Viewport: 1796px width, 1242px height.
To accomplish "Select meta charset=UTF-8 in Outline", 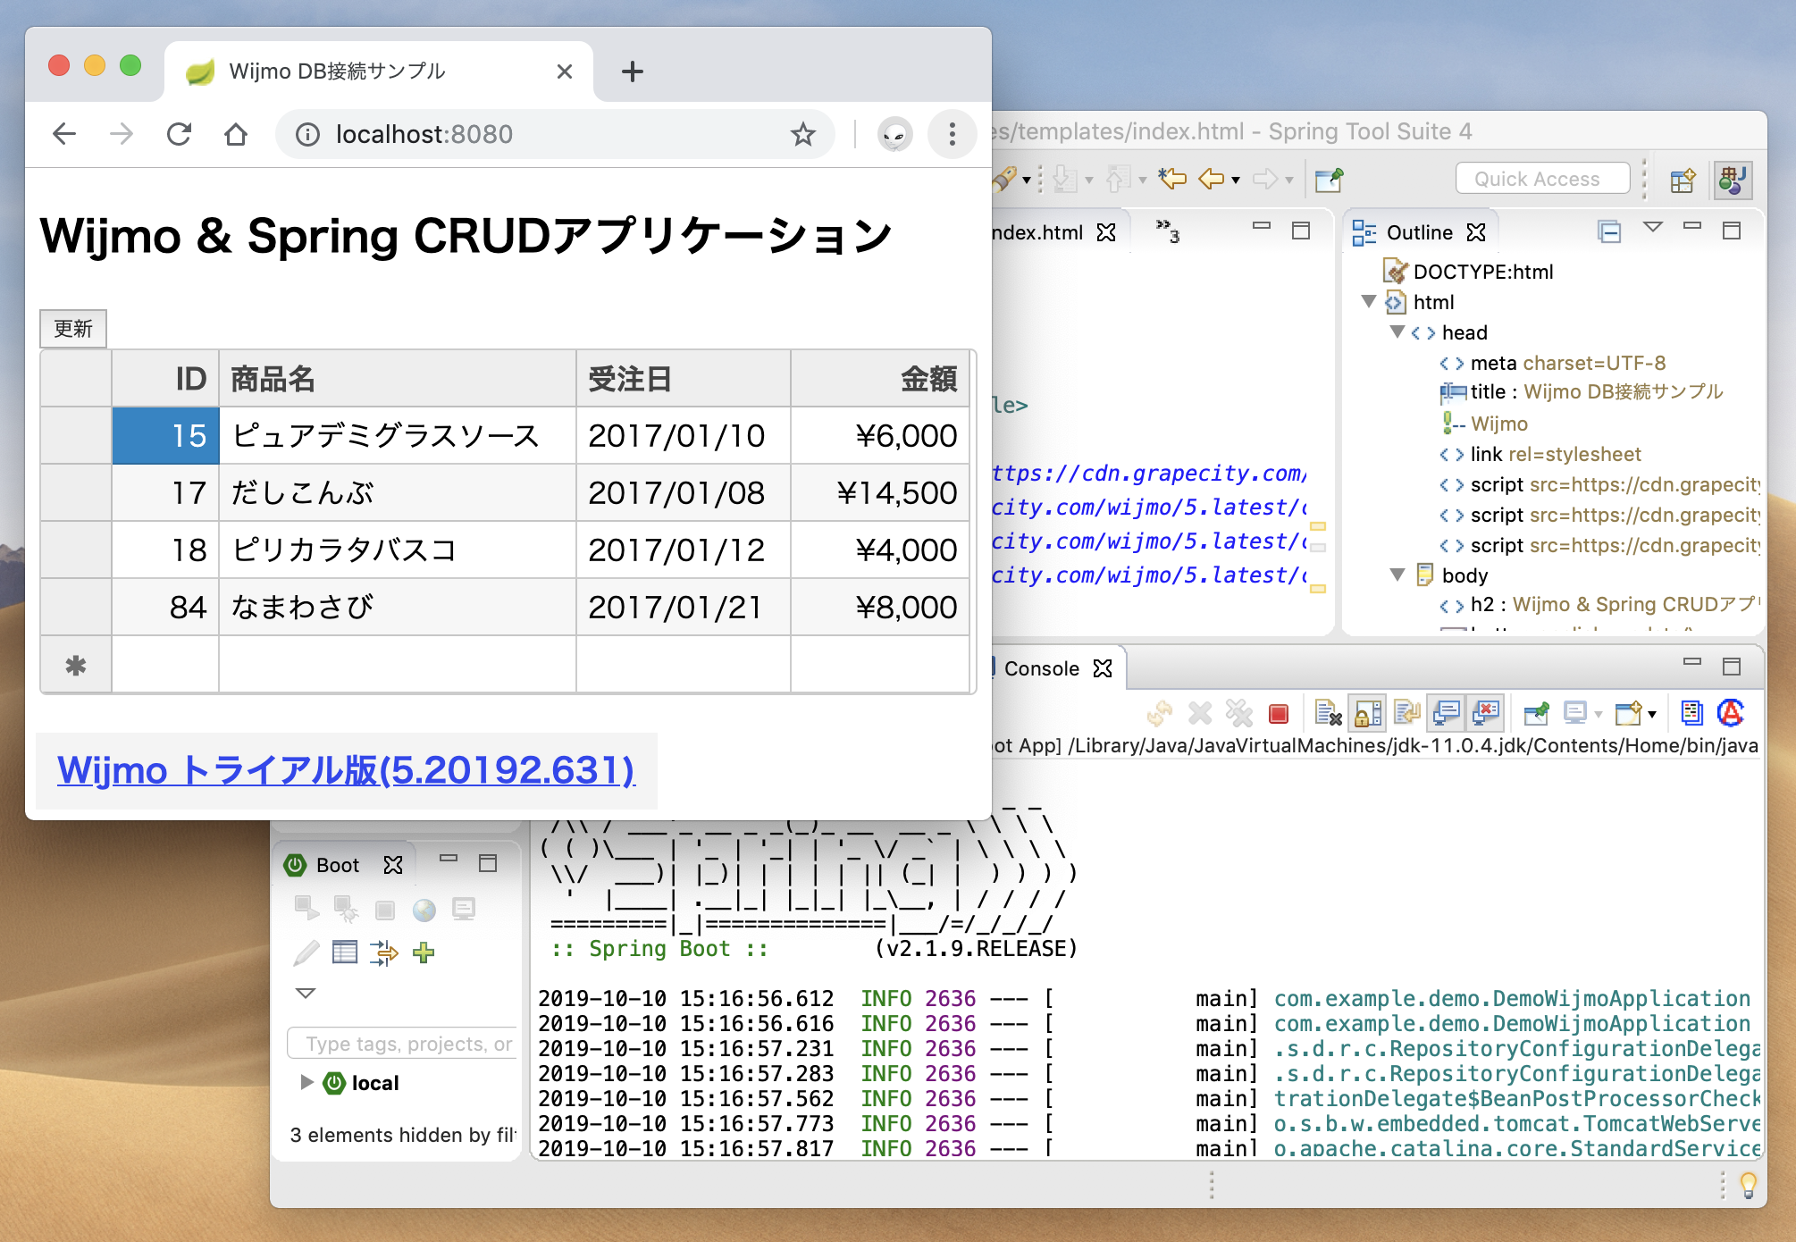I will (1553, 363).
